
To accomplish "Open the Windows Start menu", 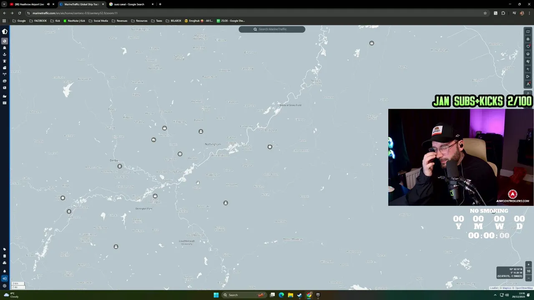I will 216,295.
